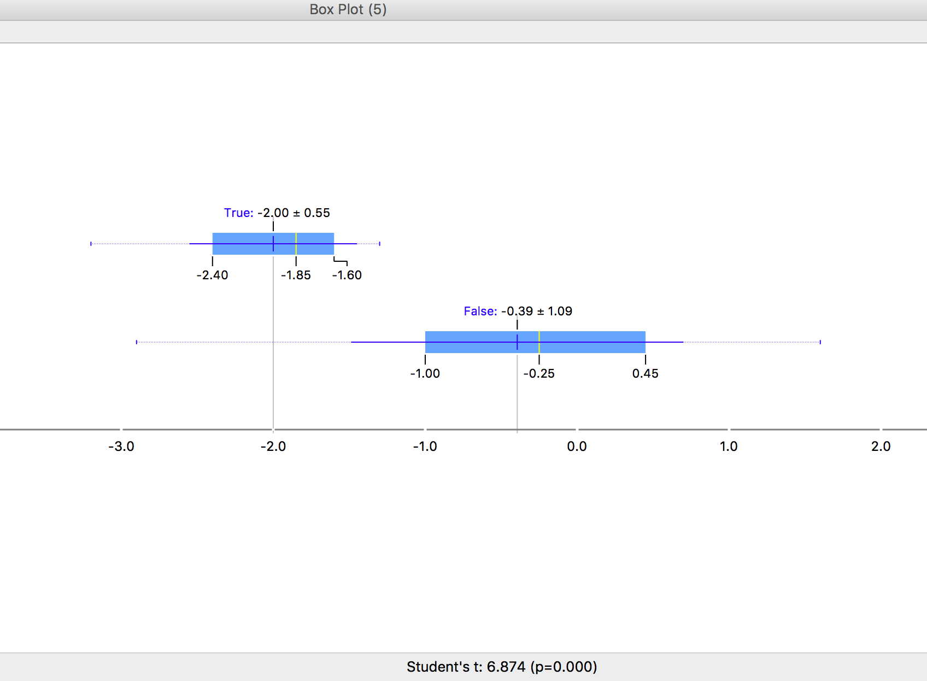Click the -0.25 median label

(x=539, y=373)
